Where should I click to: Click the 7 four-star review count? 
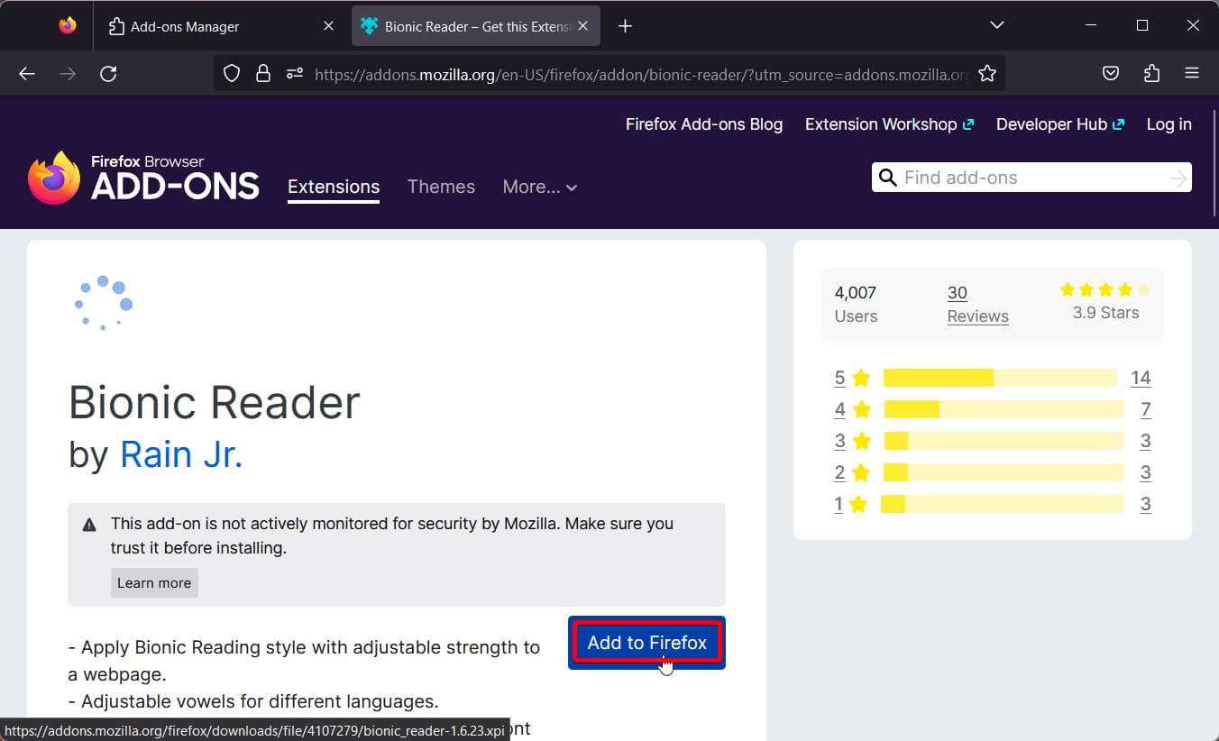[1145, 409]
